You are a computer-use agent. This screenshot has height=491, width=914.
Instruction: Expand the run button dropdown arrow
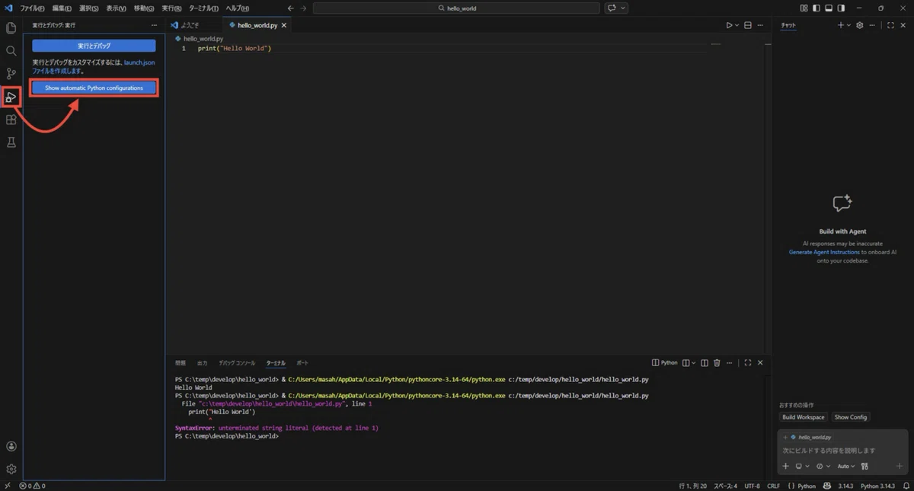tap(737, 25)
